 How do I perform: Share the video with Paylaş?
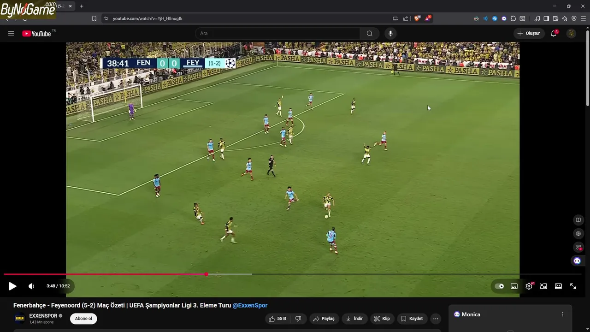(324, 319)
